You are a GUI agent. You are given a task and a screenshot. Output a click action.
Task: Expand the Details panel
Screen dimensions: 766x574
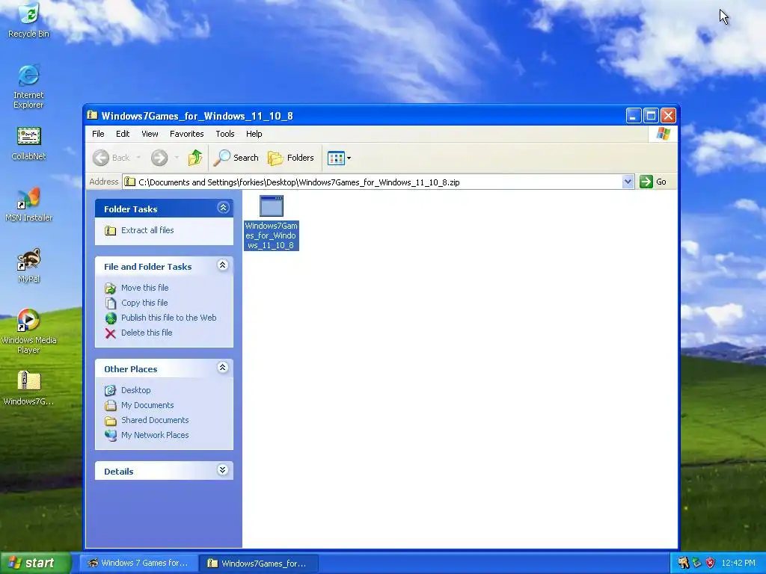click(223, 470)
